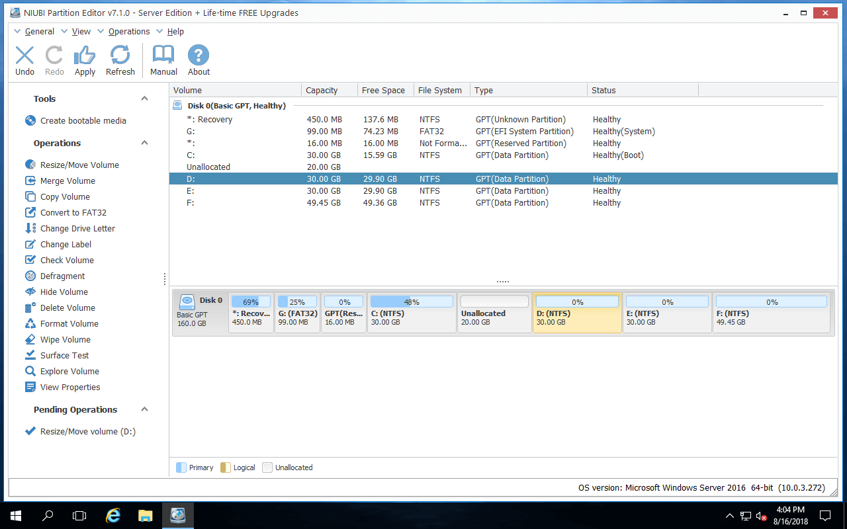Image resolution: width=847 pixels, height=529 pixels.
Task: Open Internet Explorer from the taskbar
Action: (x=112, y=515)
